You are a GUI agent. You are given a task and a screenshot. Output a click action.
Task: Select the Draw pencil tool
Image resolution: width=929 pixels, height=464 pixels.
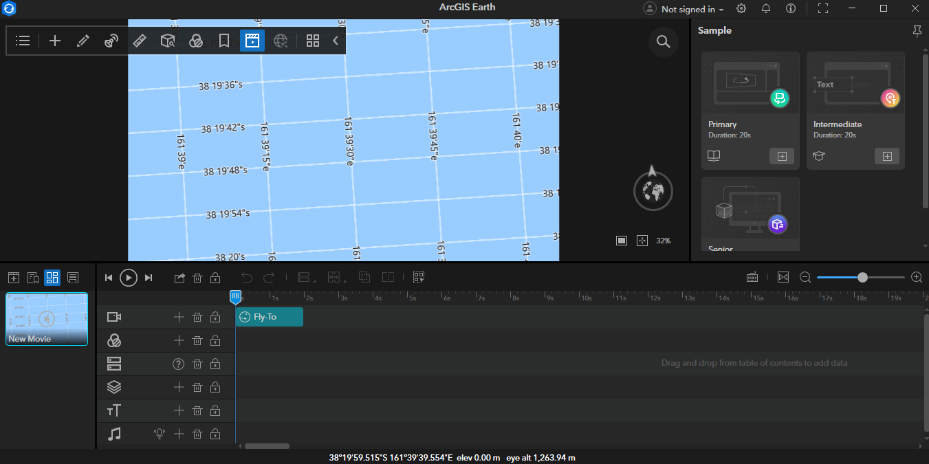point(83,41)
